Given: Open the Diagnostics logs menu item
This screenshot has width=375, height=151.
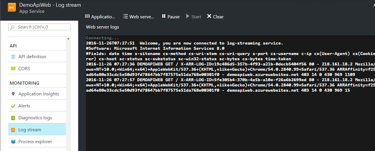Looking at the screenshot, I should point(35,118).
